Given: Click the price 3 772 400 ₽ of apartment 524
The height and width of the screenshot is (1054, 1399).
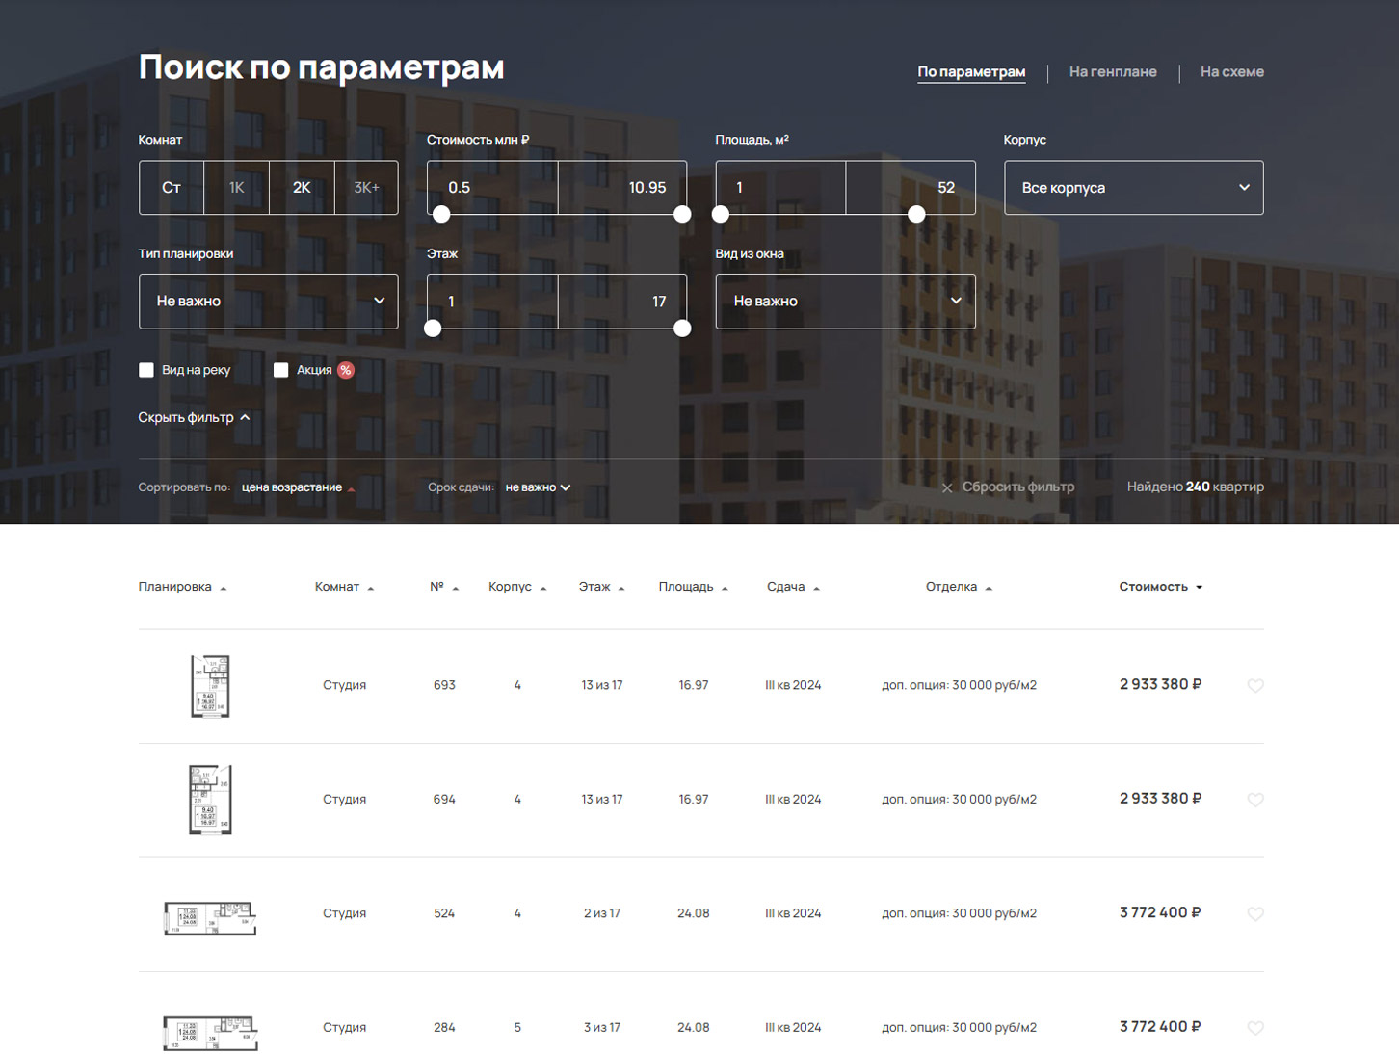Looking at the screenshot, I should point(1160,913).
